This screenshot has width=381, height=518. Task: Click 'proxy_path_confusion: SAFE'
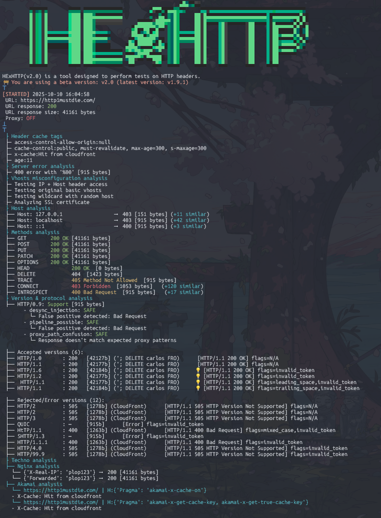click(x=68, y=334)
